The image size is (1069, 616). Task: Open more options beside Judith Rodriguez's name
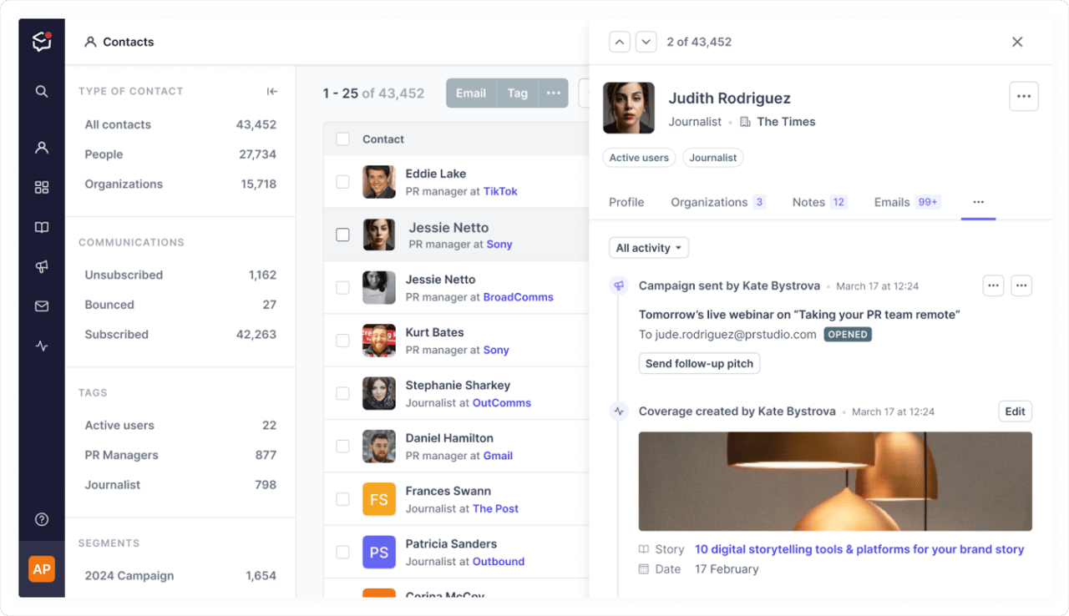1024,97
